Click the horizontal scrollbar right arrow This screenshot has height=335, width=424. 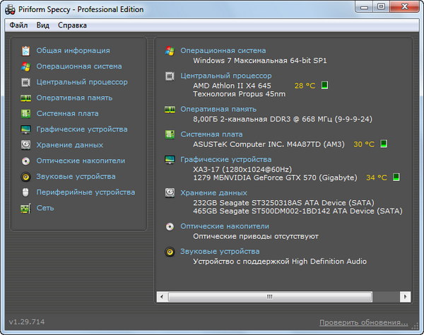pos(400,297)
